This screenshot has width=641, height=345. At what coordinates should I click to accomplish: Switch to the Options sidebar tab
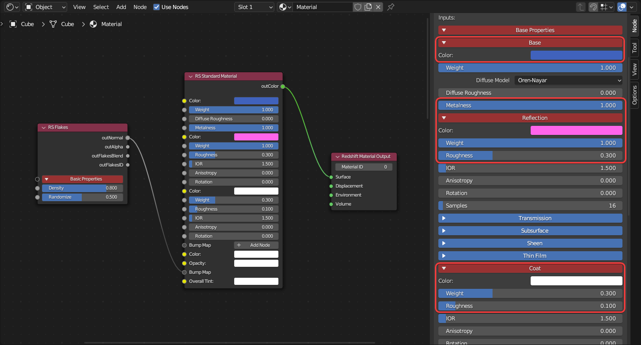pyautogui.click(x=634, y=95)
